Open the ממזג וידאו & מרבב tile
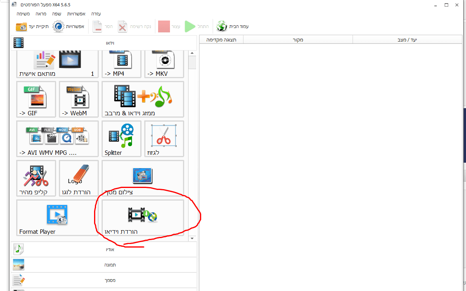Image resolution: width=466 pixels, height=291 pixels. pos(143,99)
